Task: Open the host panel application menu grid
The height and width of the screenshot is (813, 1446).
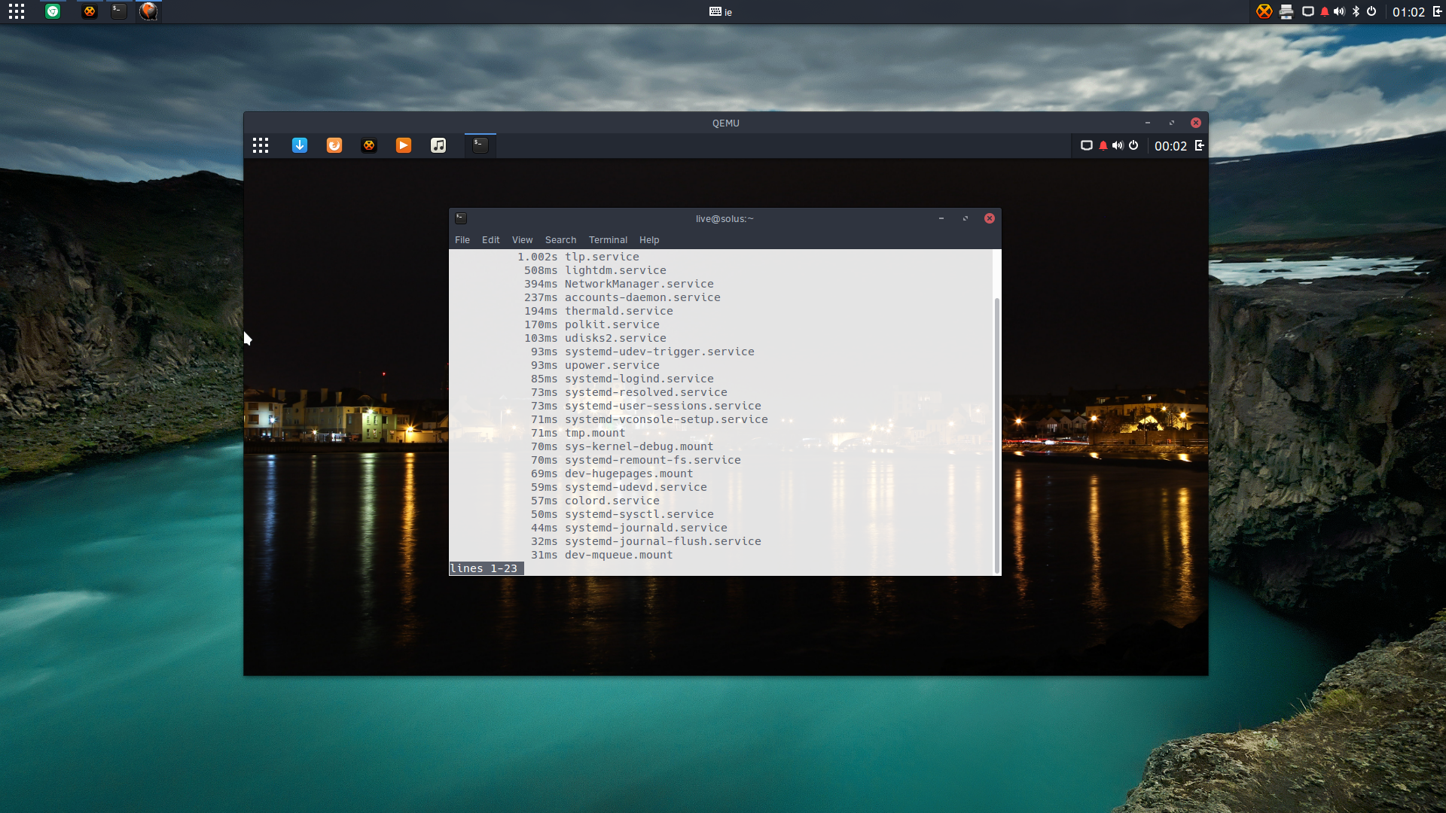Action: click(17, 11)
